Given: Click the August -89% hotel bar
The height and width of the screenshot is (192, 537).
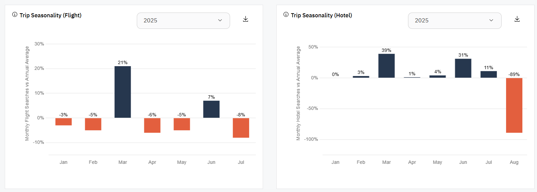Looking at the screenshot, I should point(514,105).
